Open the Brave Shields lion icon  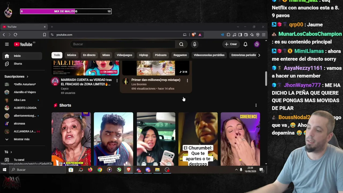(193, 35)
